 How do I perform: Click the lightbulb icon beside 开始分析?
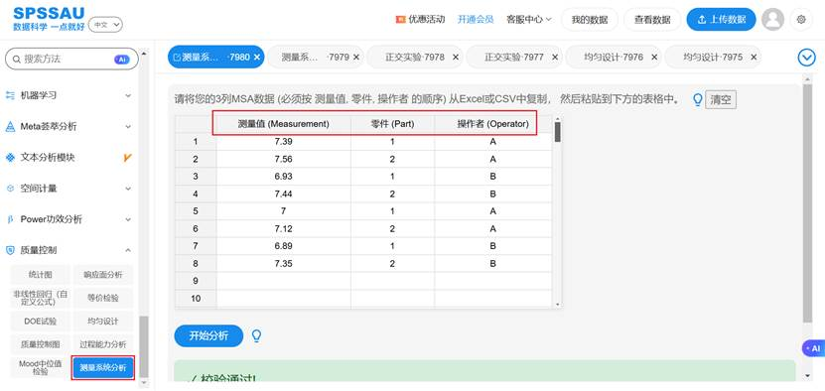(x=256, y=335)
